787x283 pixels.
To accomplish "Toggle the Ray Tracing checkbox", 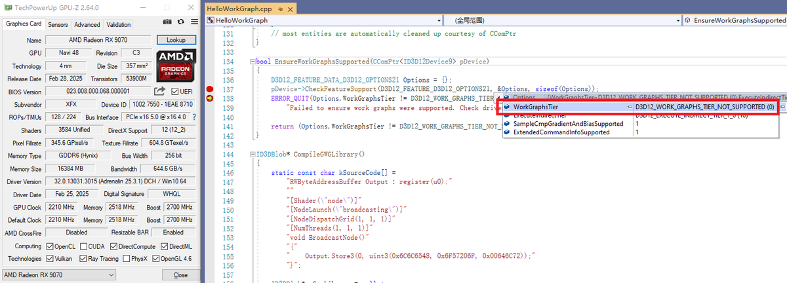I will pyautogui.click(x=82, y=259).
